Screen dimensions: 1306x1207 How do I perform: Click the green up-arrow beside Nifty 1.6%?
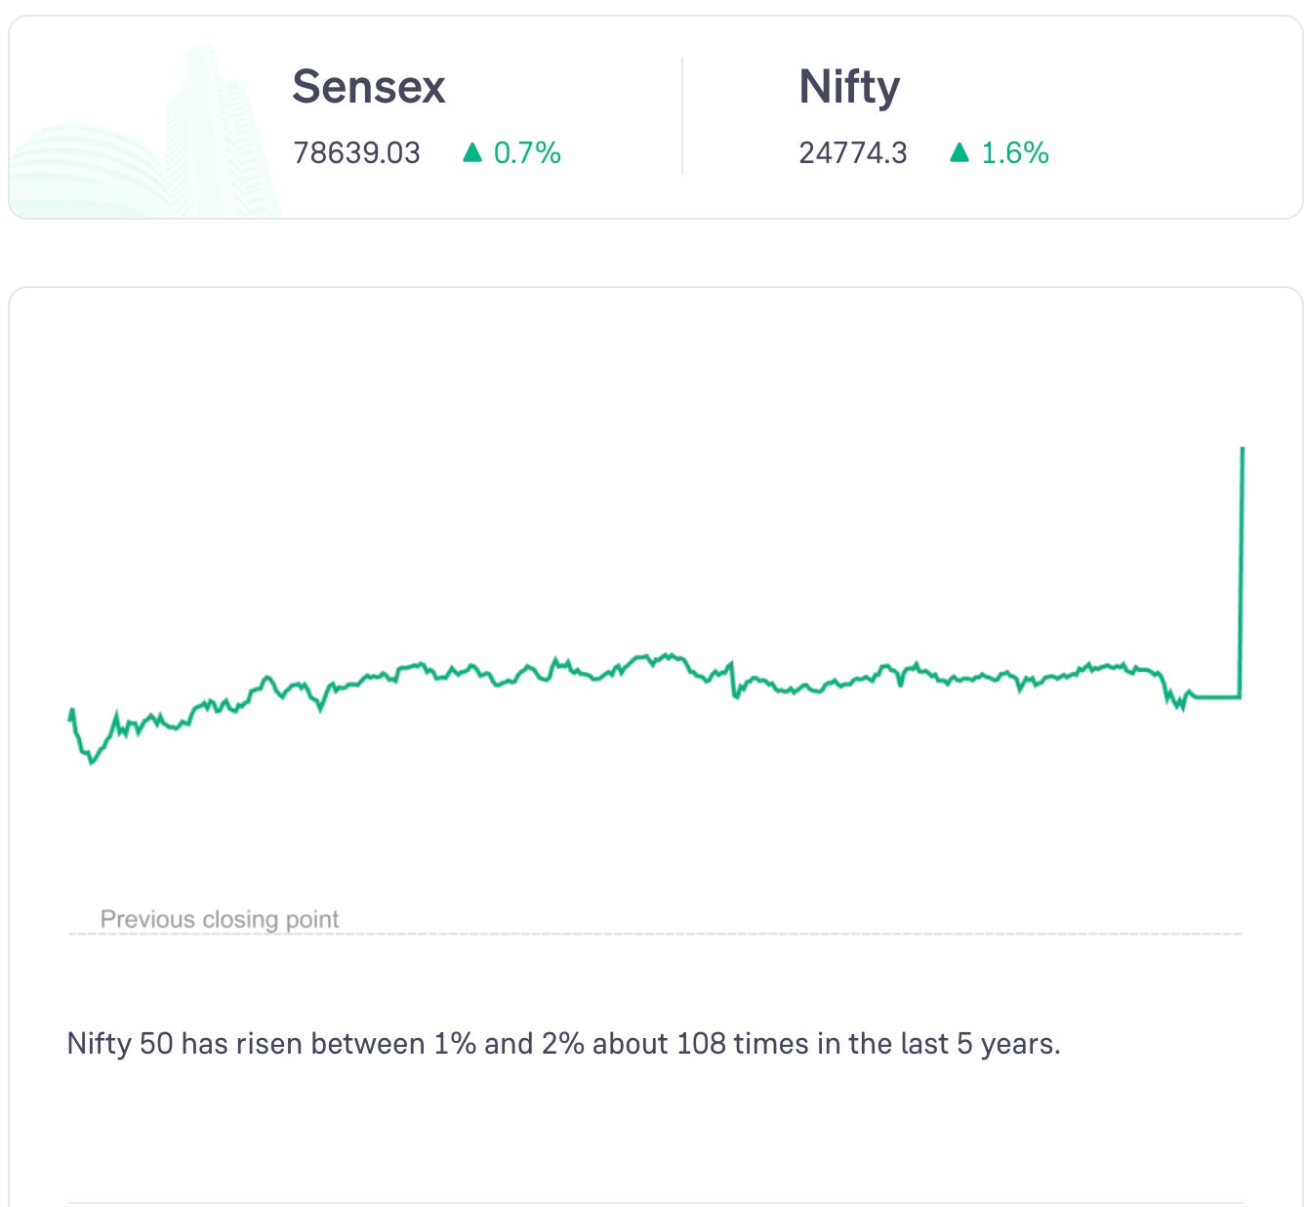click(959, 152)
